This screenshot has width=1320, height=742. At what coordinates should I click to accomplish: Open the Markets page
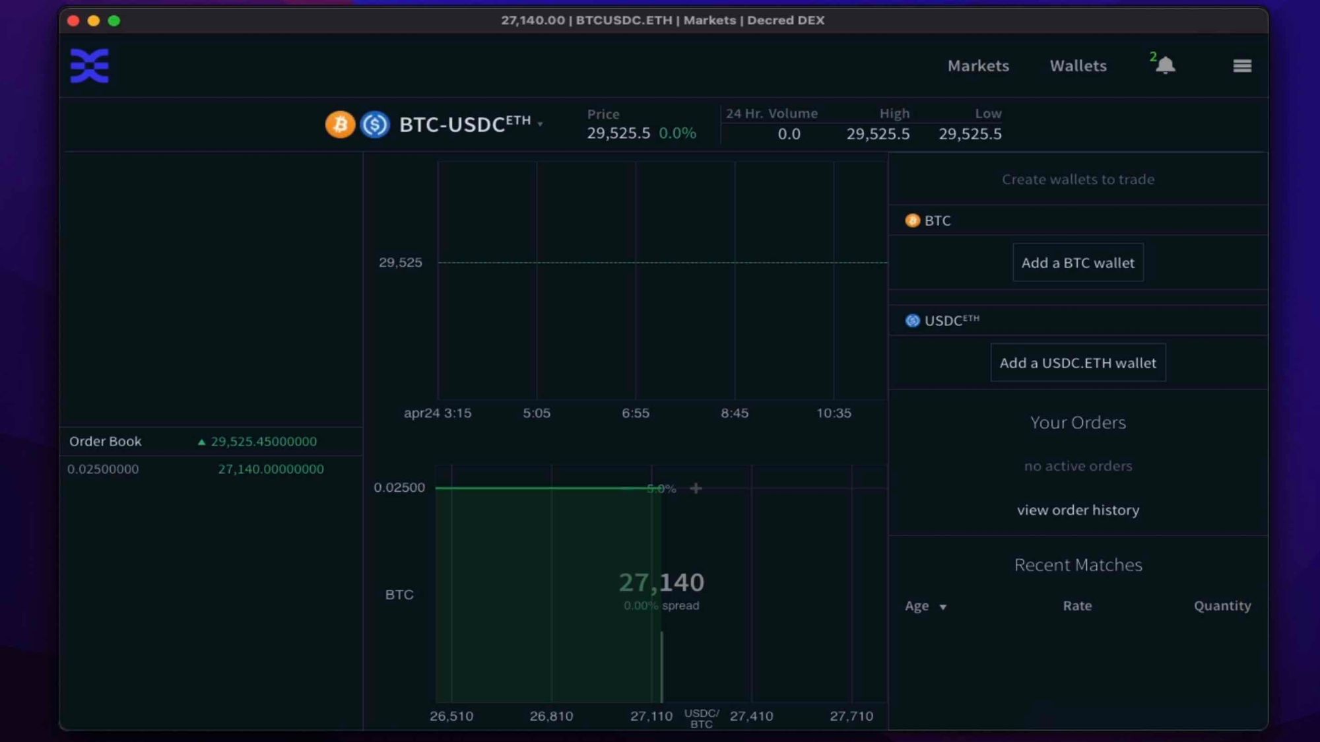tap(978, 65)
